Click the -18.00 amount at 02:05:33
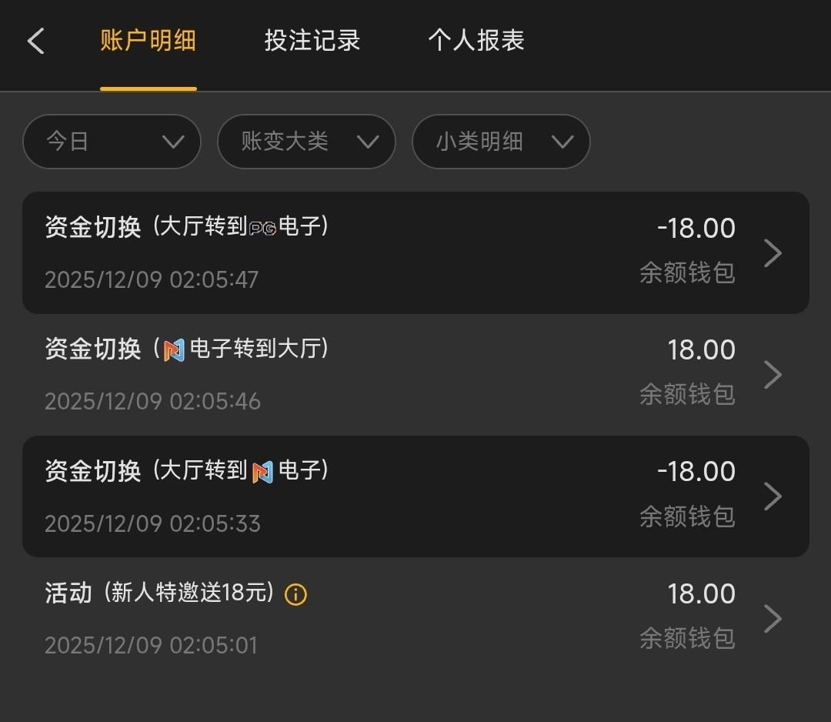The width and height of the screenshot is (831, 722). (696, 471)
